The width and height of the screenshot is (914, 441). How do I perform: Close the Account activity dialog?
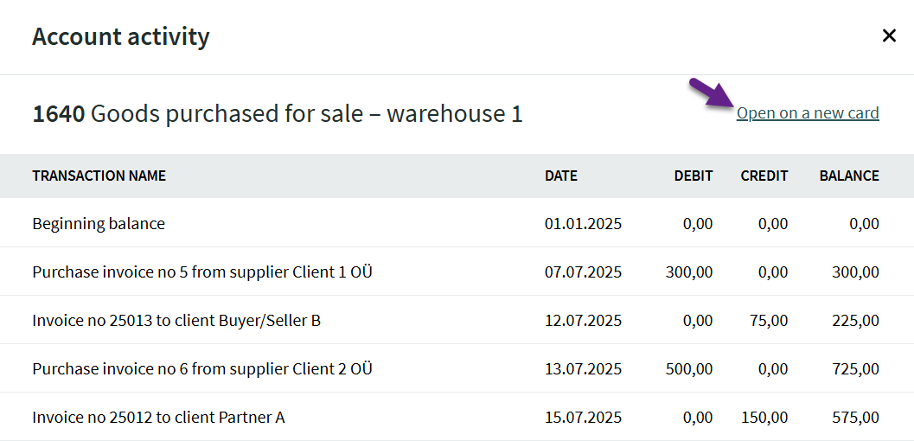(x=889, y=35)
